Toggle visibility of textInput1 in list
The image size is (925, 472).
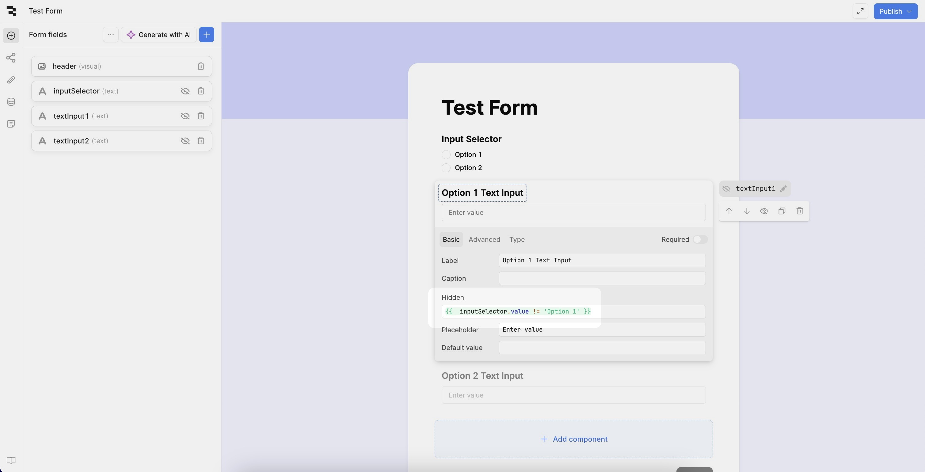[x=185, y=116]
